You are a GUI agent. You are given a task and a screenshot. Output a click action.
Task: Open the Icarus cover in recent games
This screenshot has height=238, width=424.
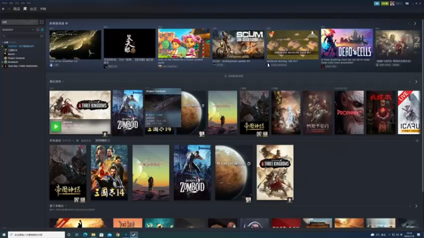pyautogui.click(x=409, y=113)
